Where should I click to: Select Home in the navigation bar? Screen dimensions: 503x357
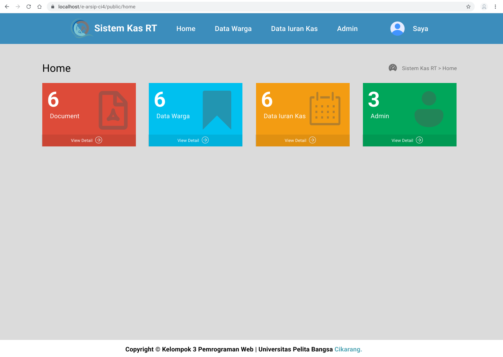coord(185,29)
